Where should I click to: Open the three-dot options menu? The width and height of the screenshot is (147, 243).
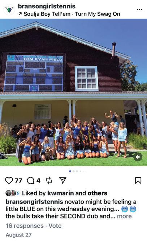tap(139, 10)
